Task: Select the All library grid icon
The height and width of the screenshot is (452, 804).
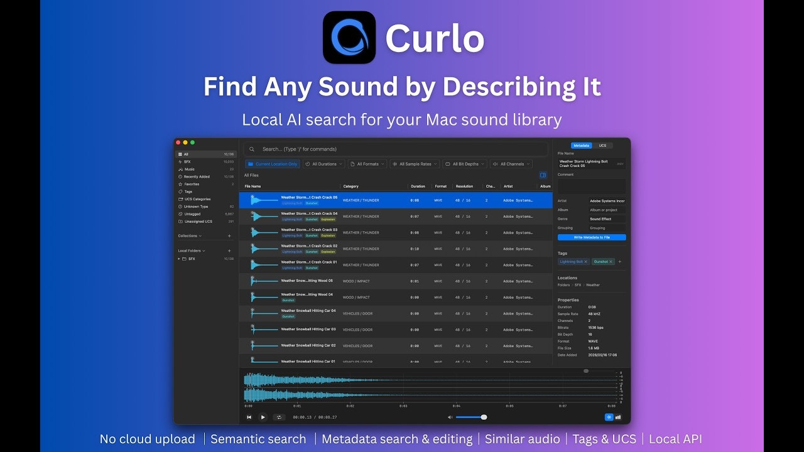Action: pos(180,154)
